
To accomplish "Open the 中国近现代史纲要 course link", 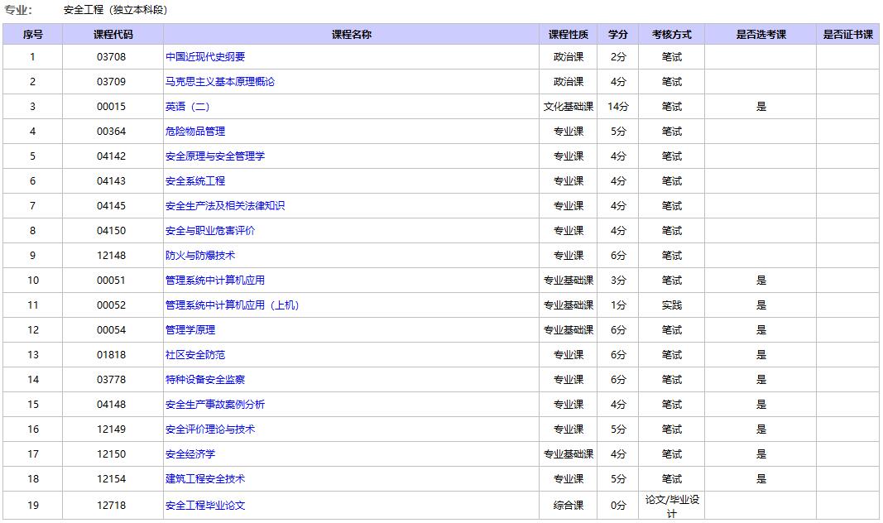I will click(205, 57).
